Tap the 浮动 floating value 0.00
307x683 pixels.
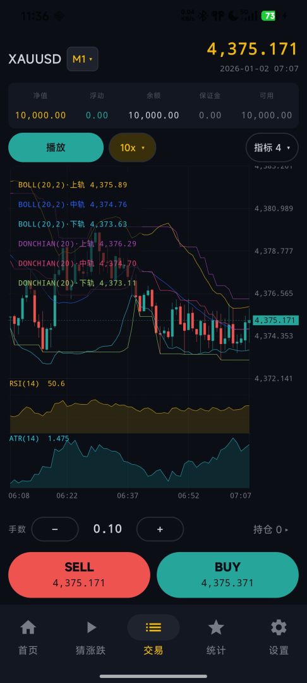tap(97, 116)
